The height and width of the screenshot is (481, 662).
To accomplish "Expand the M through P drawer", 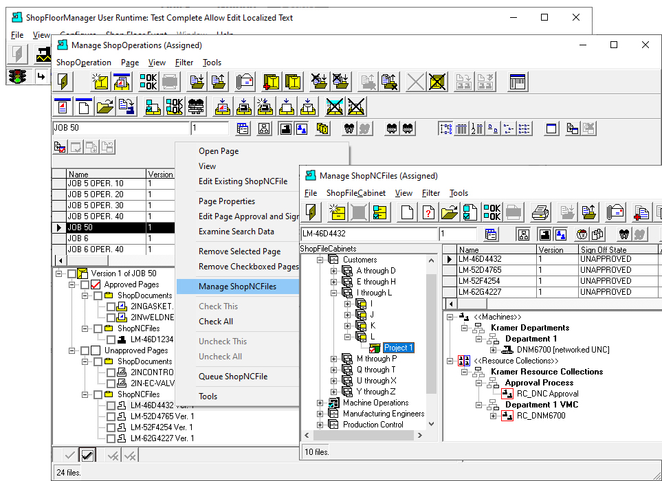I will click(333, 359).
